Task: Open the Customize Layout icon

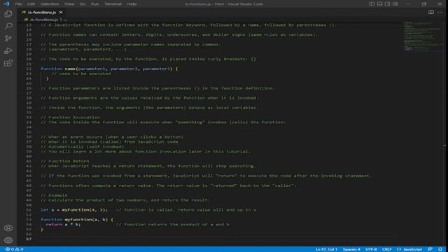Action: pyautogui.click(x=395, y=4)
